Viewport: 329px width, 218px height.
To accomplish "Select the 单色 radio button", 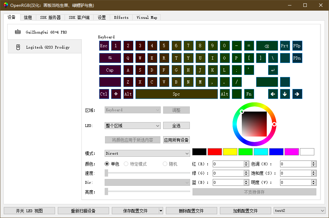I will (107, 164).
